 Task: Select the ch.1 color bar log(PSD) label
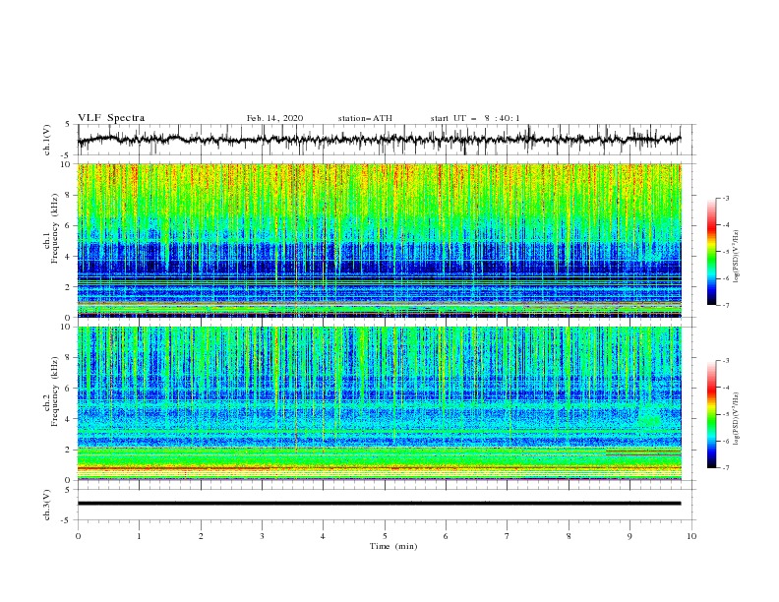(x=737, y=257)
